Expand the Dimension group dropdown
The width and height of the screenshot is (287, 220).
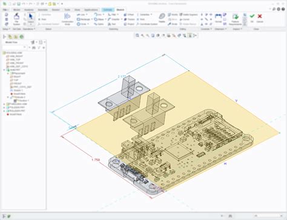click(220, 29)
